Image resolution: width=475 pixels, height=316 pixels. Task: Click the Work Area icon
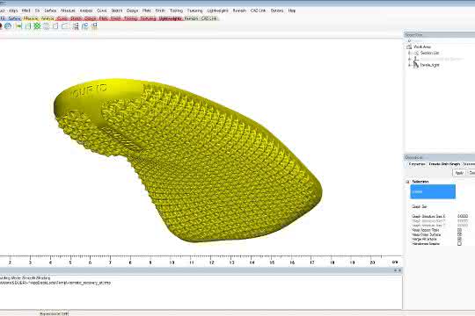(x=409, y=47)
